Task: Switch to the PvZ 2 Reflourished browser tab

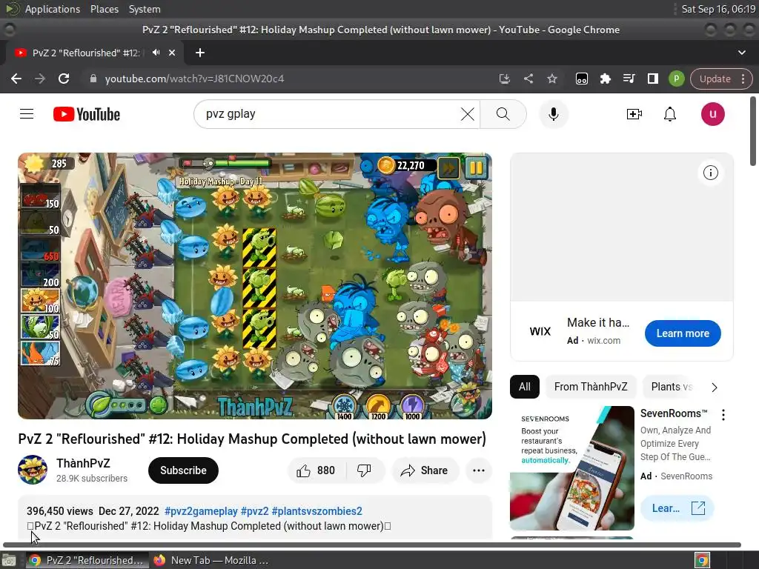Action: 86,53
